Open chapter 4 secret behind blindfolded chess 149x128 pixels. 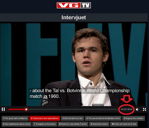[x=103, y=118]
